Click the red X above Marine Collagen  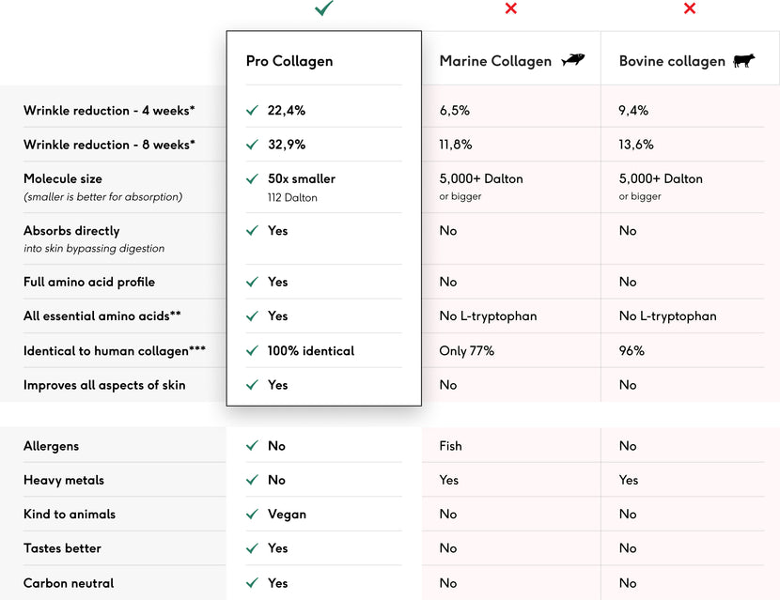coord(511,8)
